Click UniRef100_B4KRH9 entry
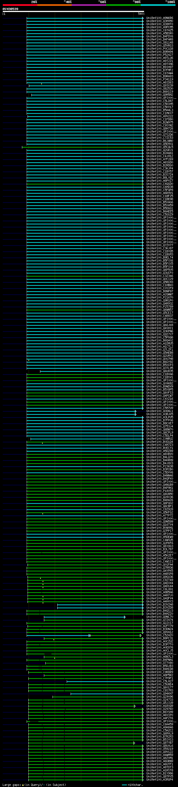The image size is (178, 787). pyautogui.click(x=160, y=460)
